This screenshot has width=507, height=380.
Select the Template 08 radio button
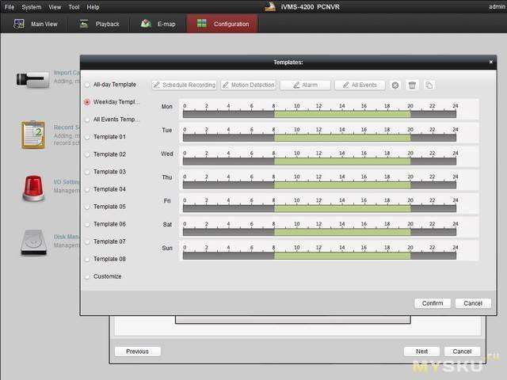pos(87,259)
